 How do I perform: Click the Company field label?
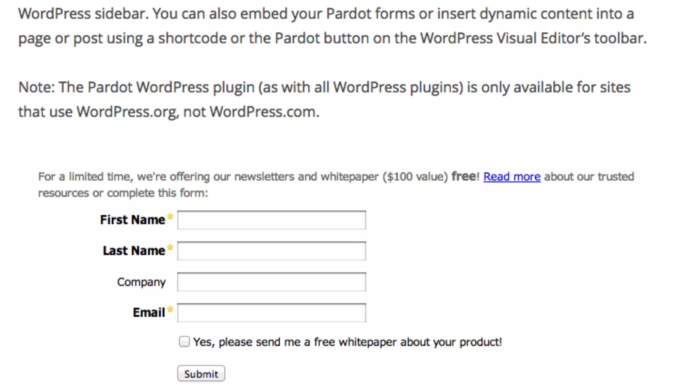141,282
